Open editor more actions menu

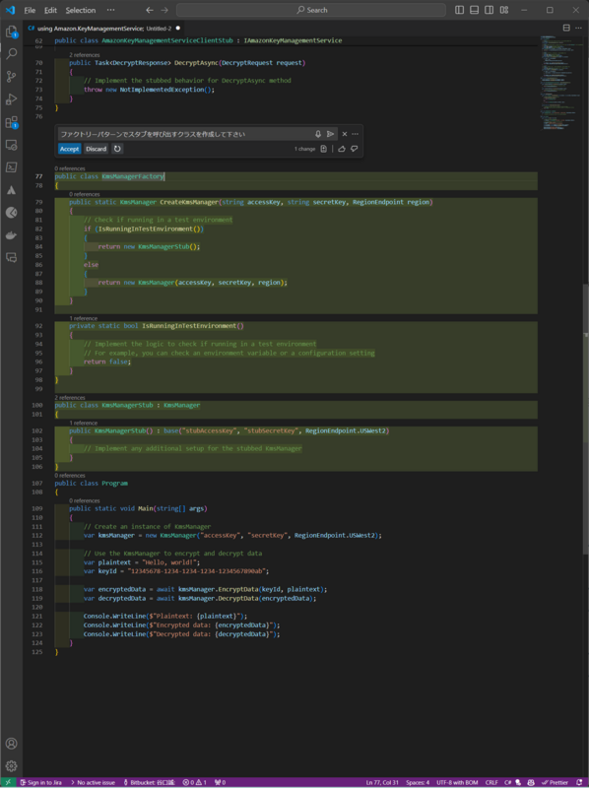(x=579, y=29)
